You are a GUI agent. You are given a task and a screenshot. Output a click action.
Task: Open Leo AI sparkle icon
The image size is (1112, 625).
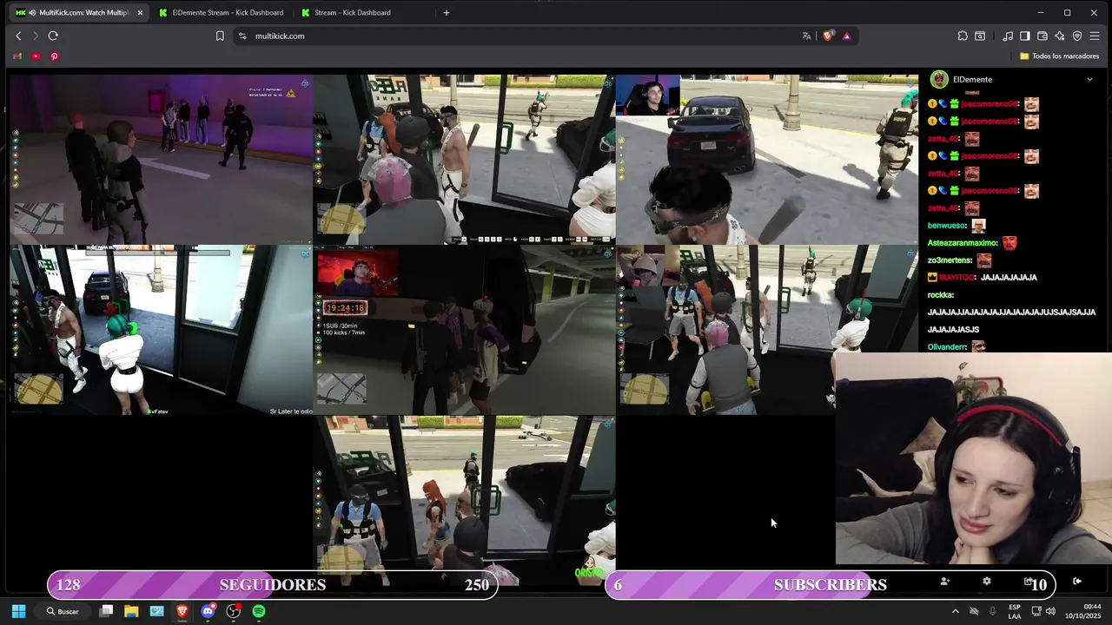[1060, 36]
